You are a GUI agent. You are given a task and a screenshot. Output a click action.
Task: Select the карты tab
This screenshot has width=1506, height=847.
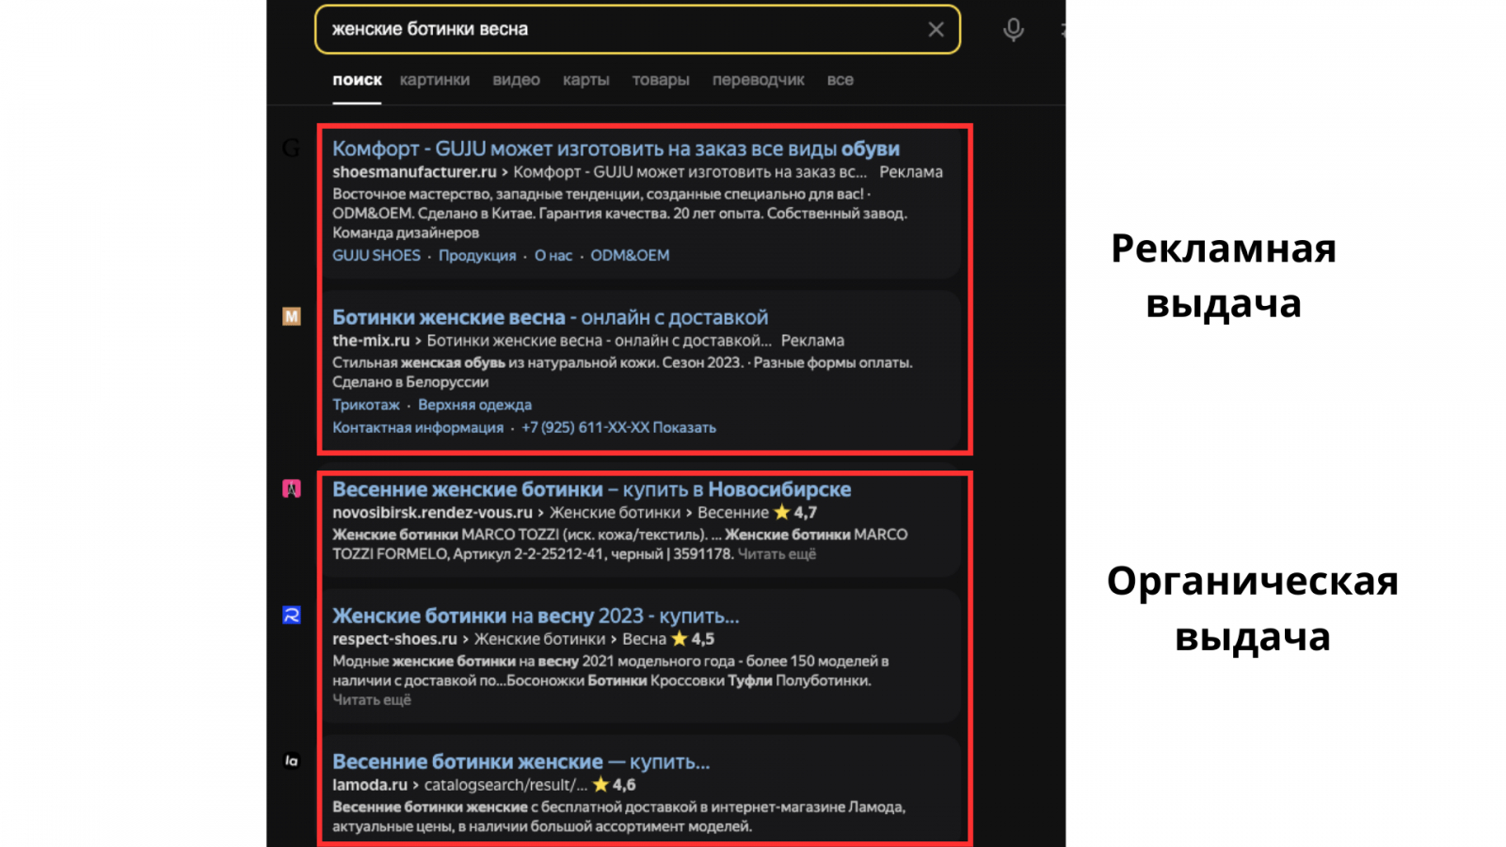[x=585, y=80]
